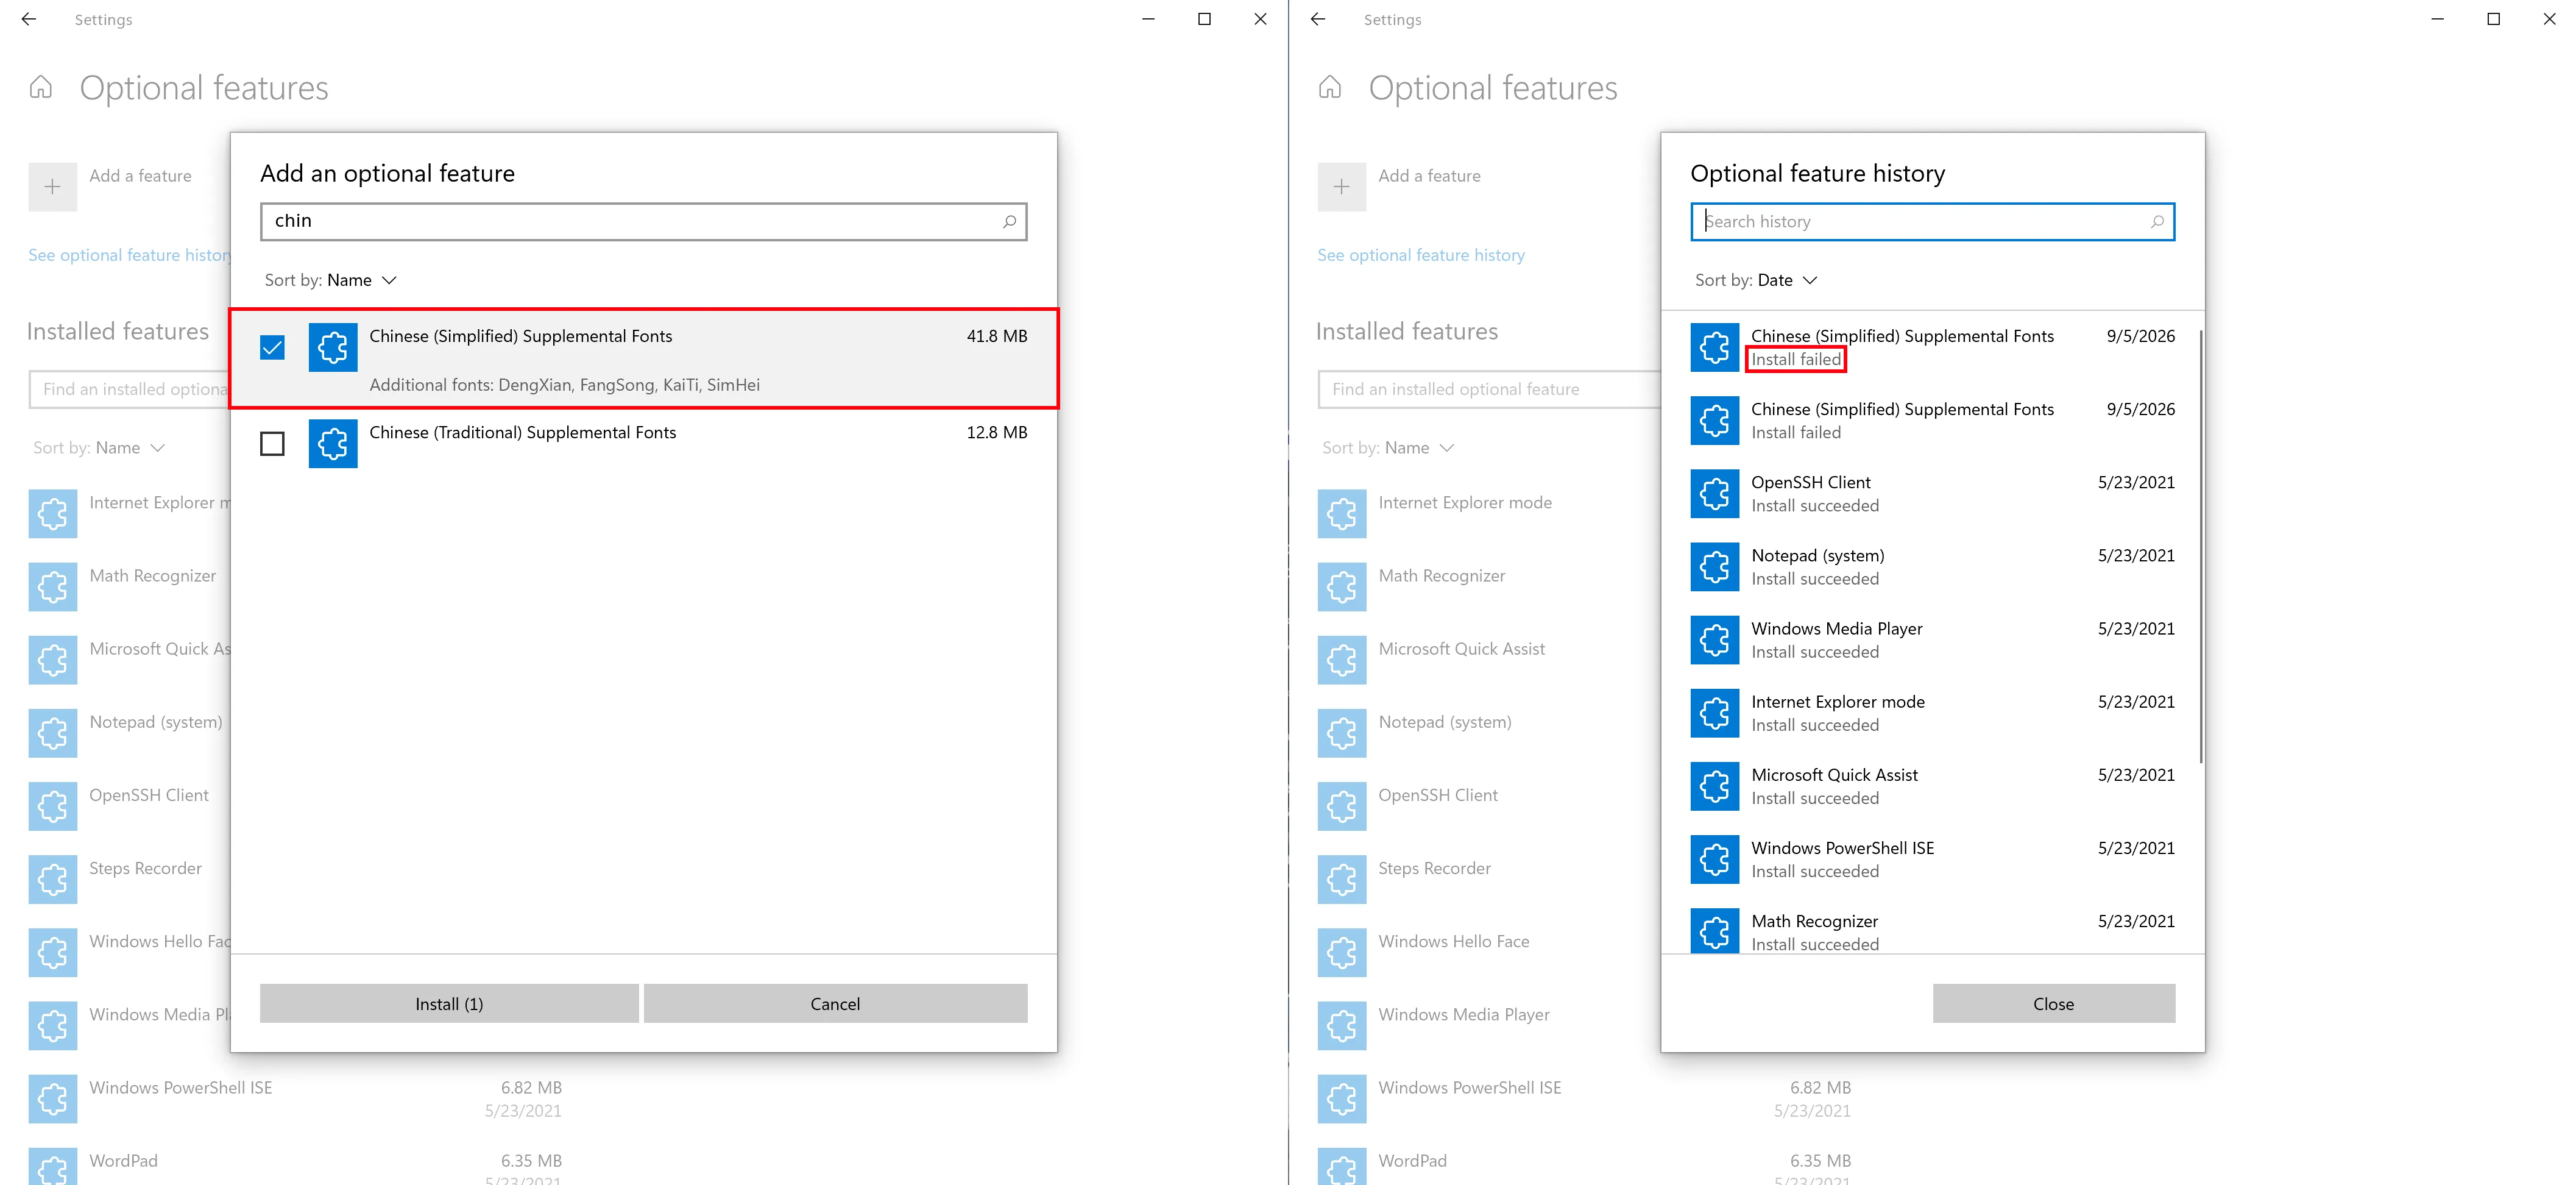Click the '41.8 MB' size value

[996, 336]
